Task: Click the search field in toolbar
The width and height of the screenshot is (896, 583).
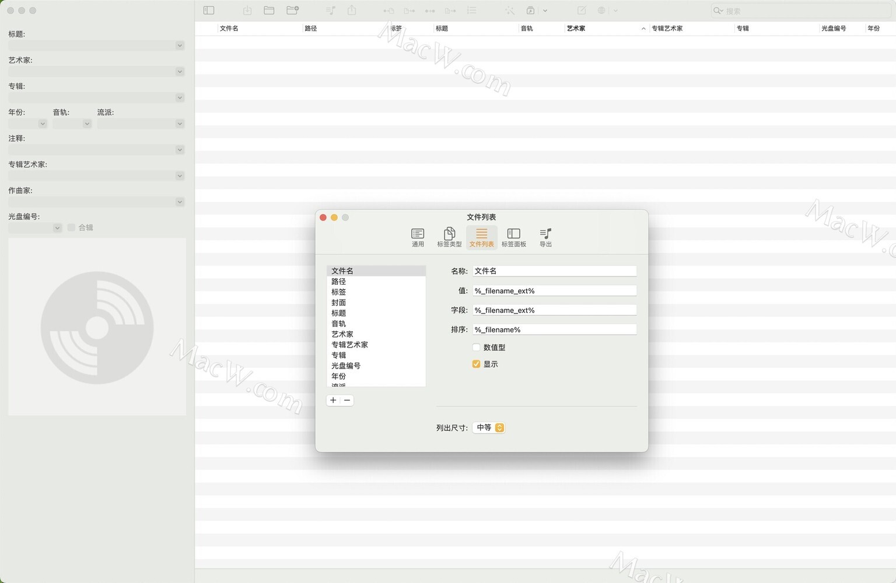Action: (801, 10)
